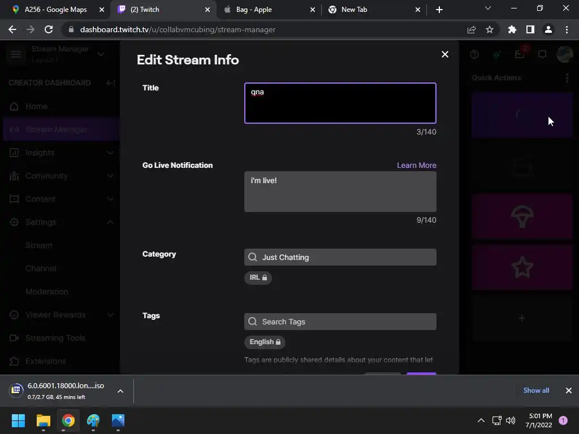Share this page icon
This screenshot has height=434, width=579.
point(472,29)
